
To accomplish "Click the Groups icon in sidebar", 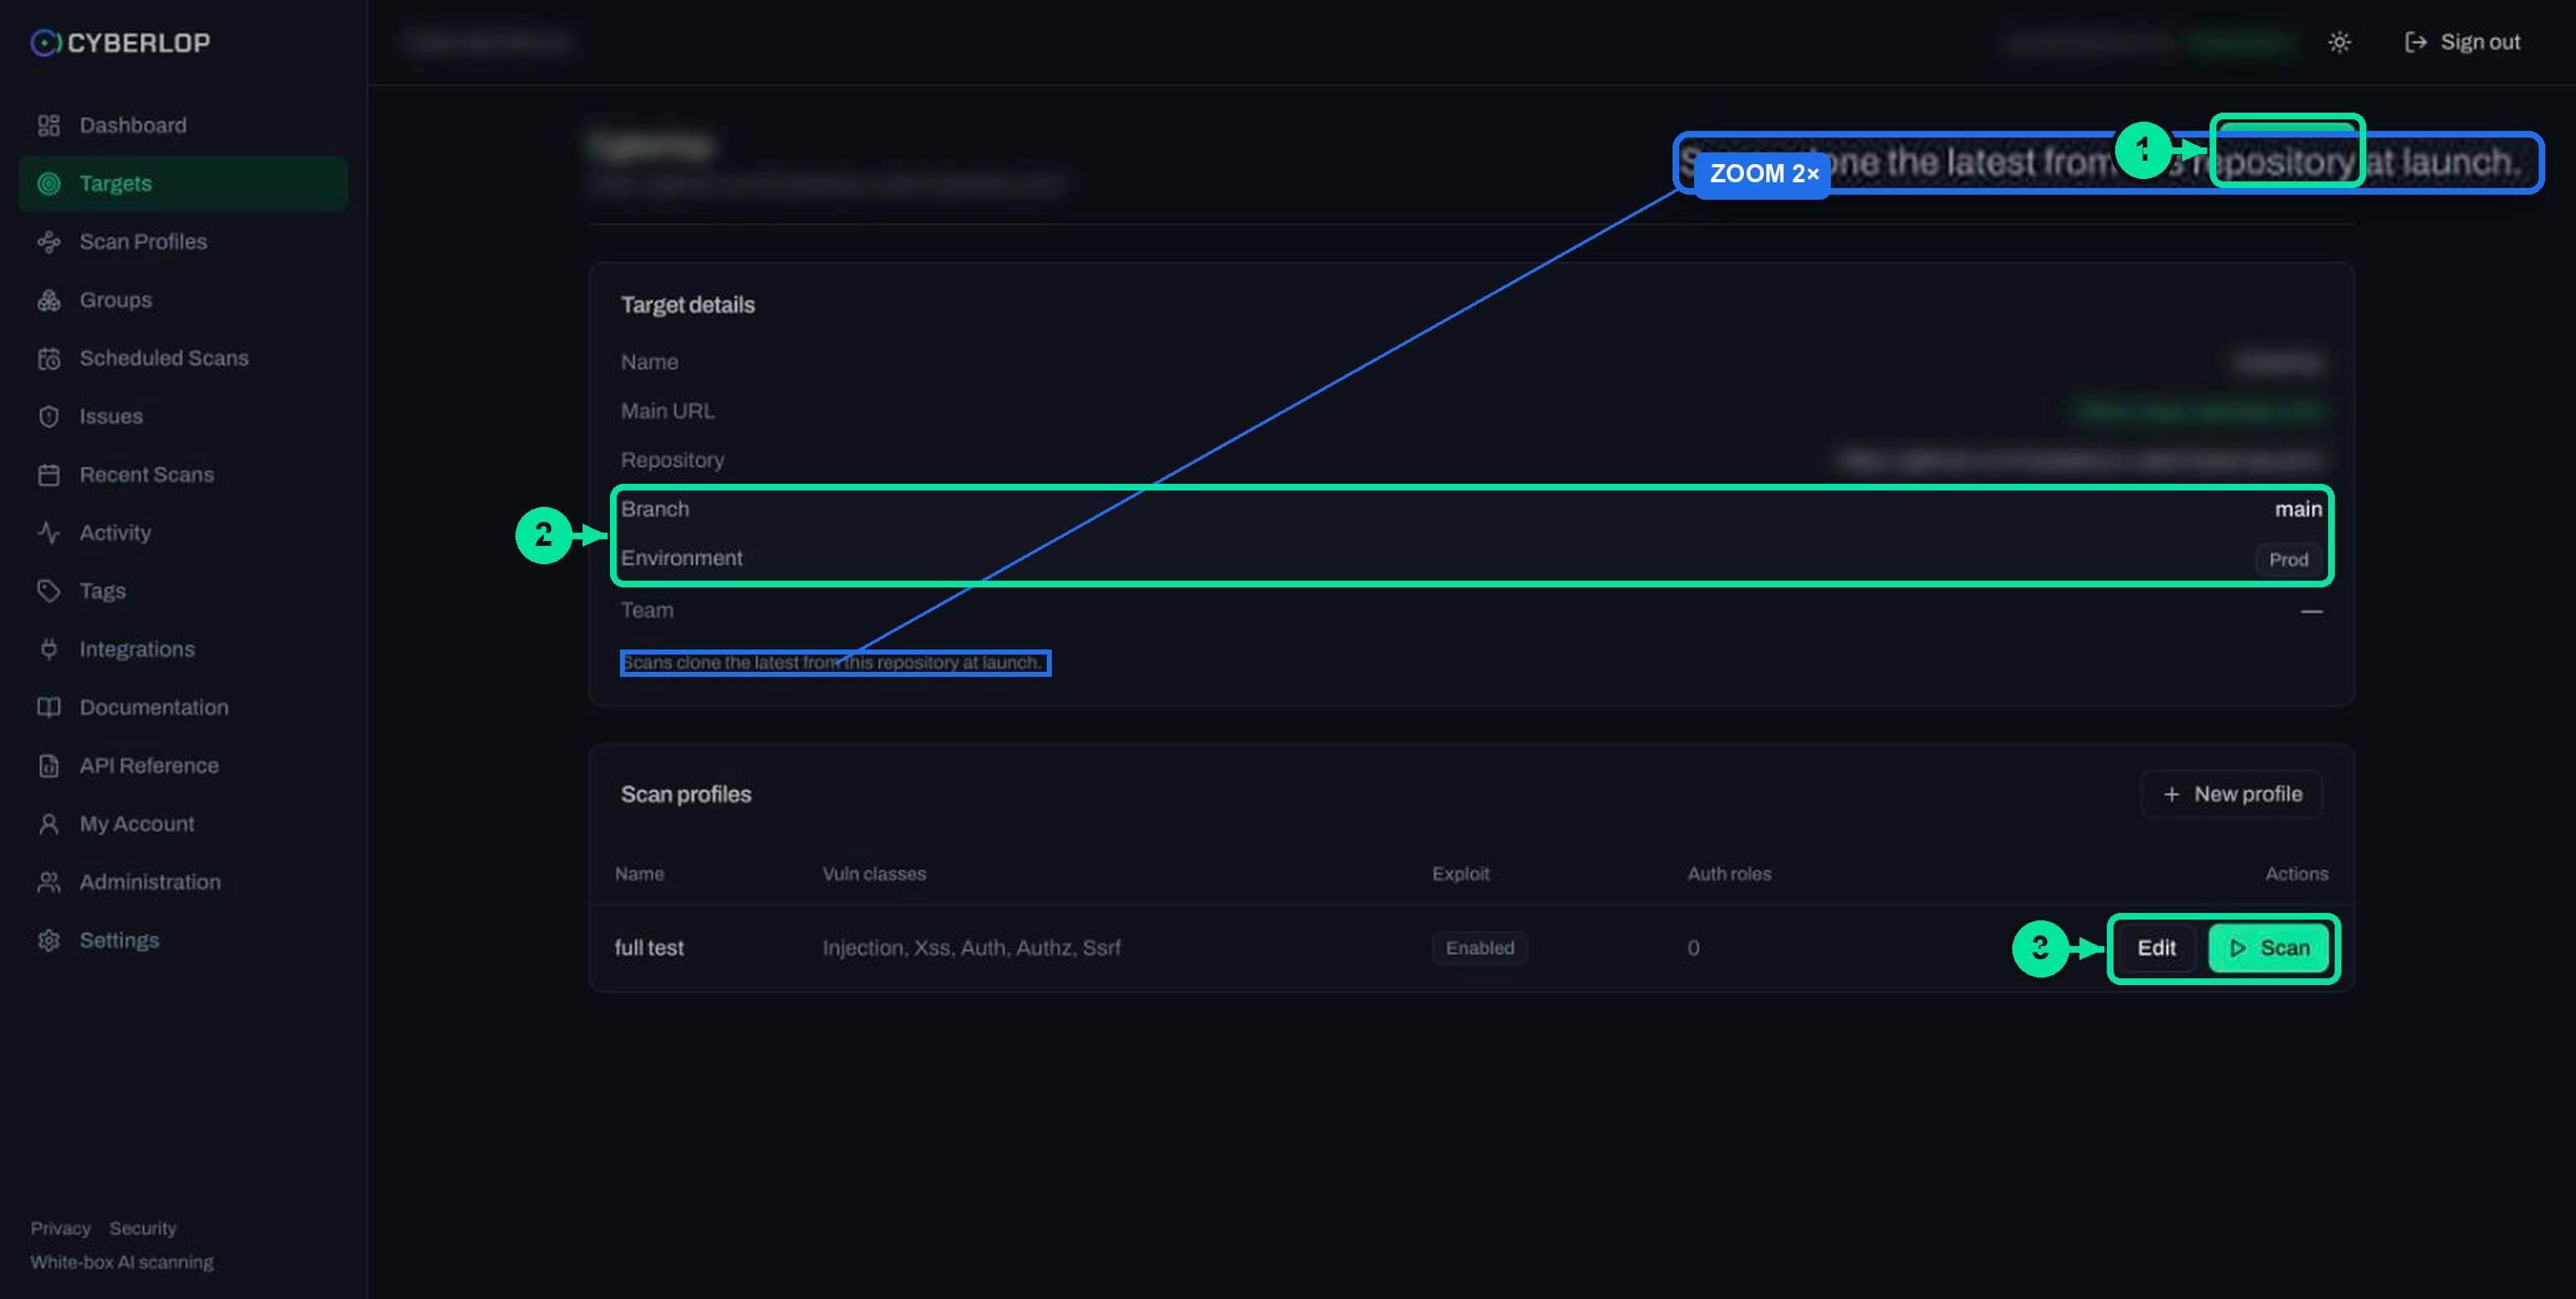I will [x=48, y=300].
